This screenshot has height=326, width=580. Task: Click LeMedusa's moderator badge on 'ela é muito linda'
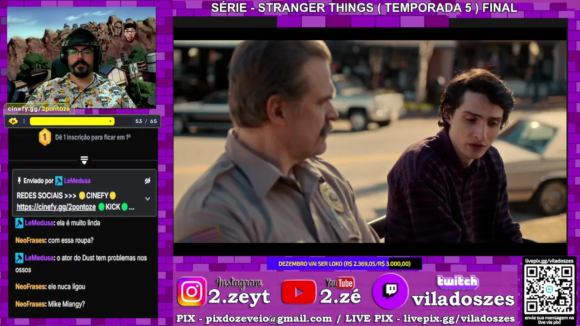19,223
